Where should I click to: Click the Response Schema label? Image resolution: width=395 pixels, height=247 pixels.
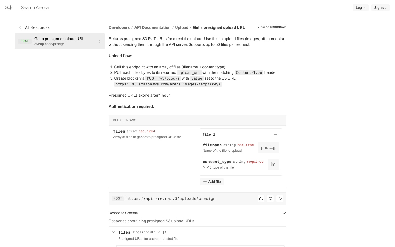123,213
